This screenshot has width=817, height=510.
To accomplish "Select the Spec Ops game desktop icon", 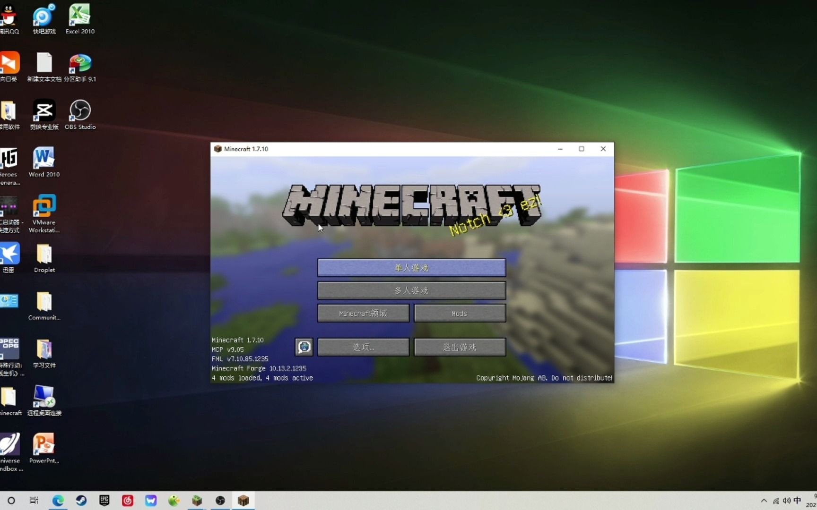I will (10, 357).
